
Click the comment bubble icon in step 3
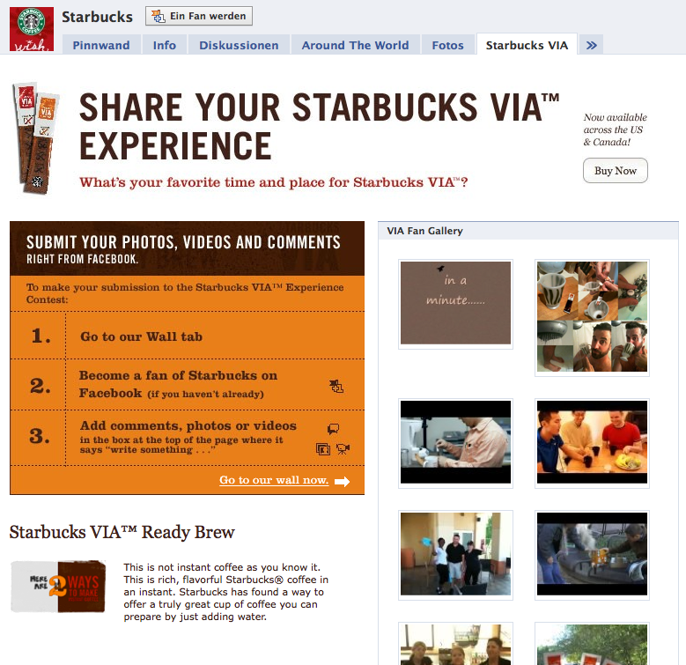click(x=333, y=430)
